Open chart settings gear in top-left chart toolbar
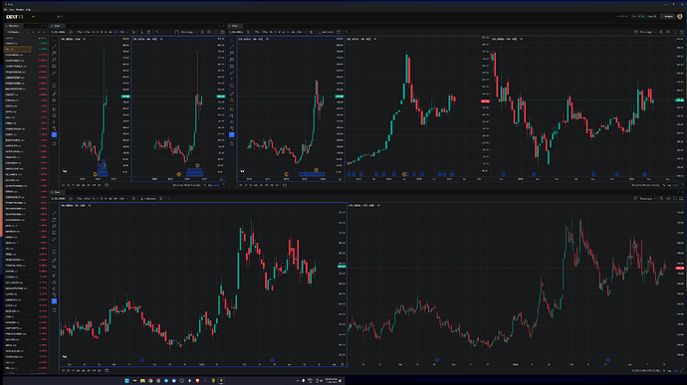Screen dimensions: 687x385 coord(209,32)
